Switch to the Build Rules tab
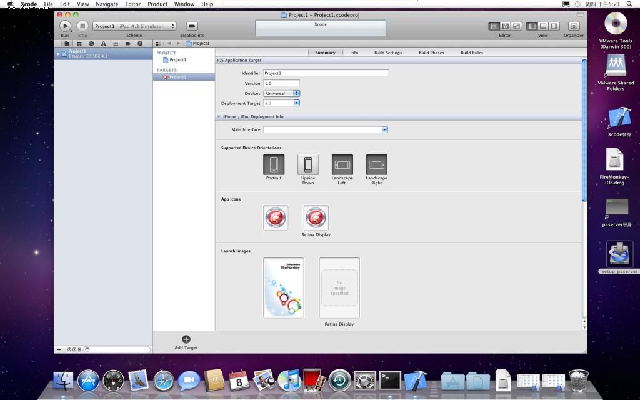The image size is (640, 400). point(472,52)
